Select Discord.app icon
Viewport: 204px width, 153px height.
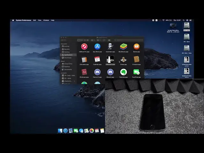110,72
